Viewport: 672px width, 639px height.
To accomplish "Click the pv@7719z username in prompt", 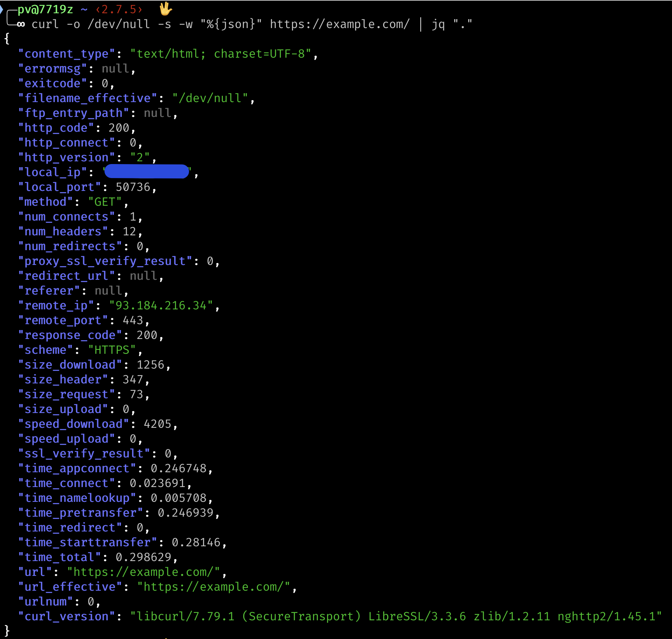I will click(x=45, y=9).
